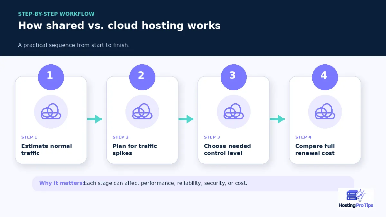Click the subtitle "A practical sequence from start to finish."

74,45
